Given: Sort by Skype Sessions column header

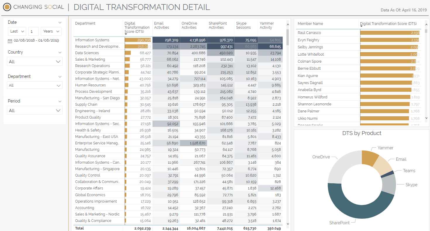Looking at the screenshot, I should click(x=243, y=25).
